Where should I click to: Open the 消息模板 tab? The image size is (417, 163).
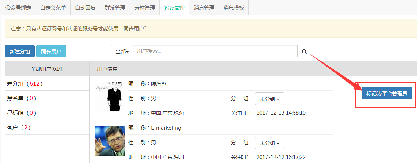tap(234, 8)
